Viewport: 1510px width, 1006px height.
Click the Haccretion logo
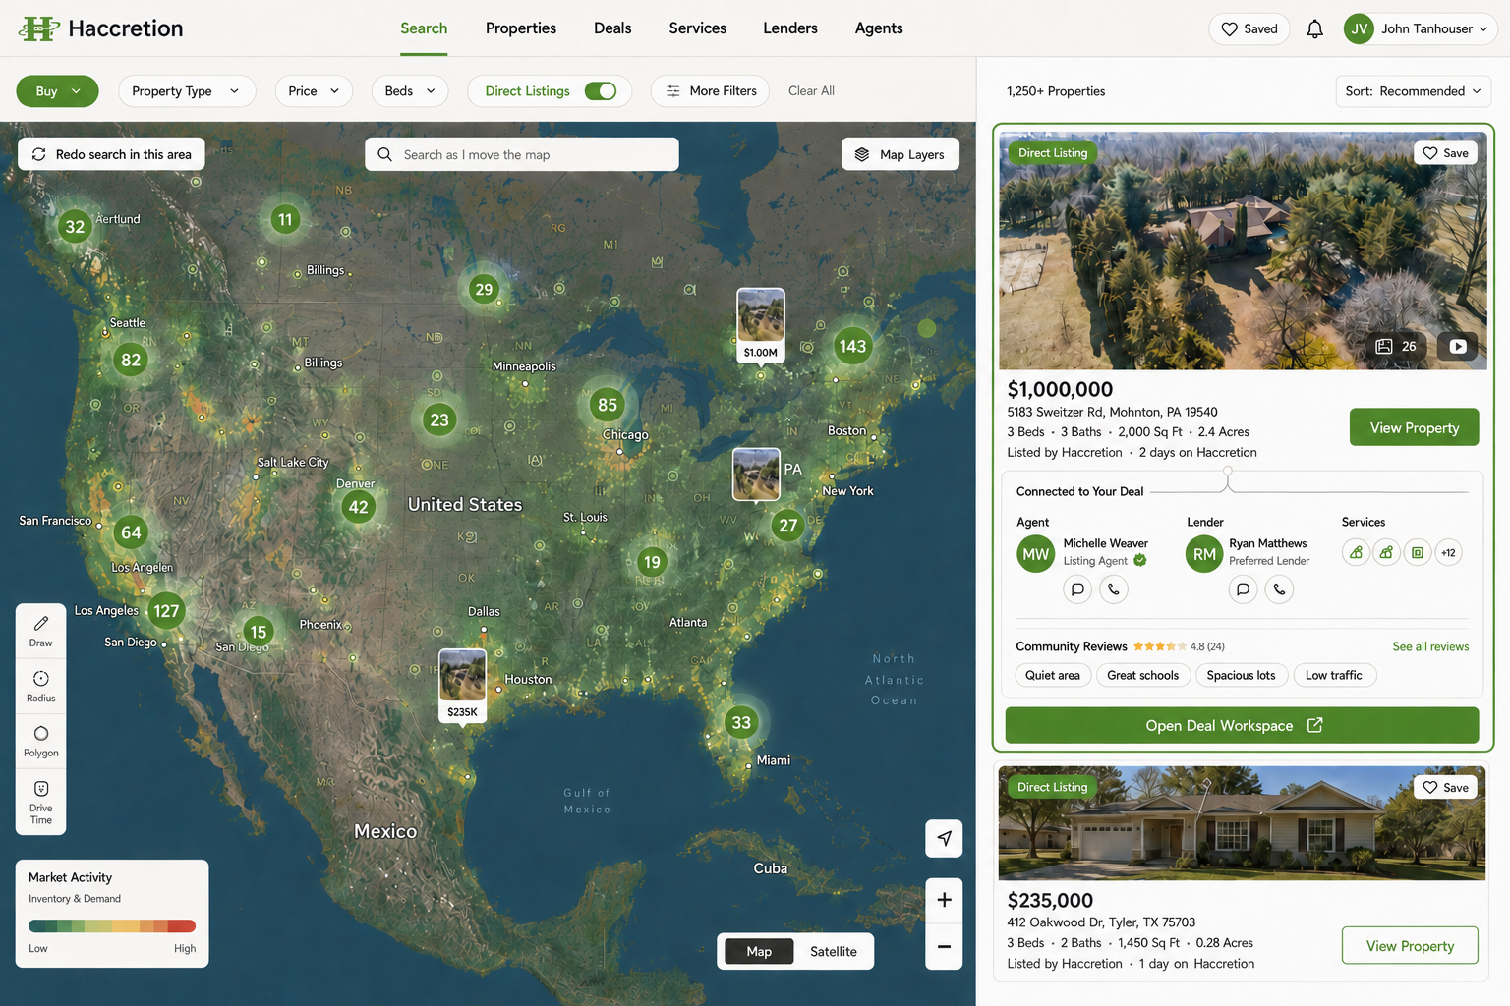click(x=101, y=28)
